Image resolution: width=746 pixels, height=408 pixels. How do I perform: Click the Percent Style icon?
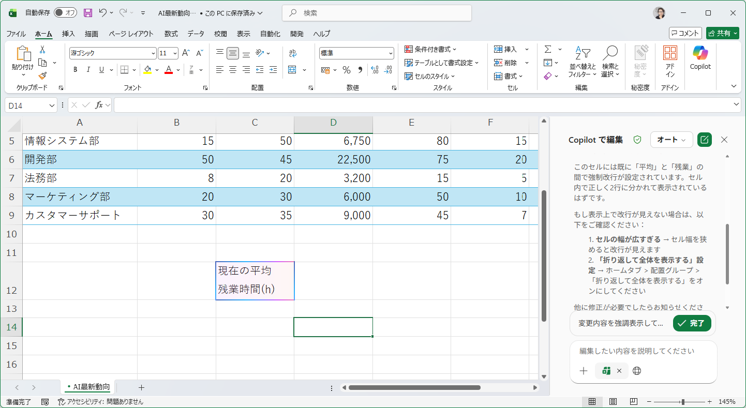click(347, 70)
